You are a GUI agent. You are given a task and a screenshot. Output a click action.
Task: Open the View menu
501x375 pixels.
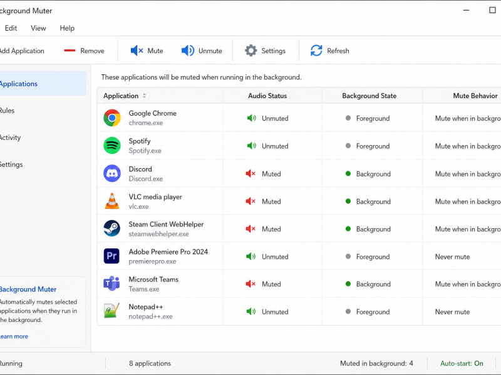coord(38,28)
